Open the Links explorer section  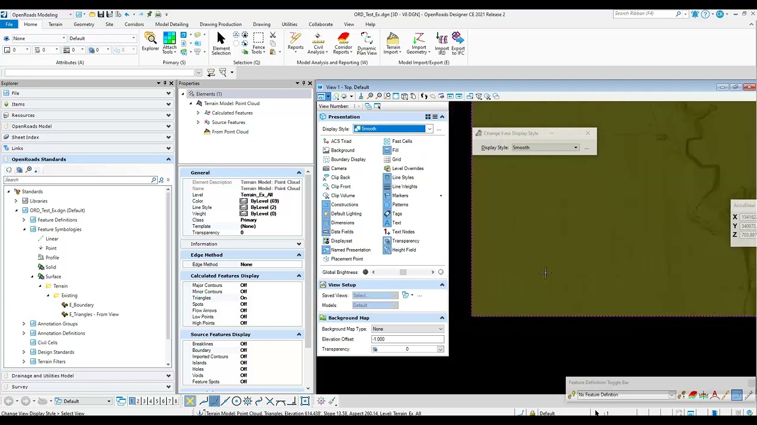(86, 148)
